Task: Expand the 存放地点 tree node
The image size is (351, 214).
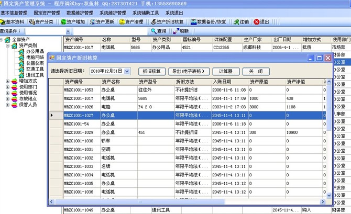Action: (8, 98)
